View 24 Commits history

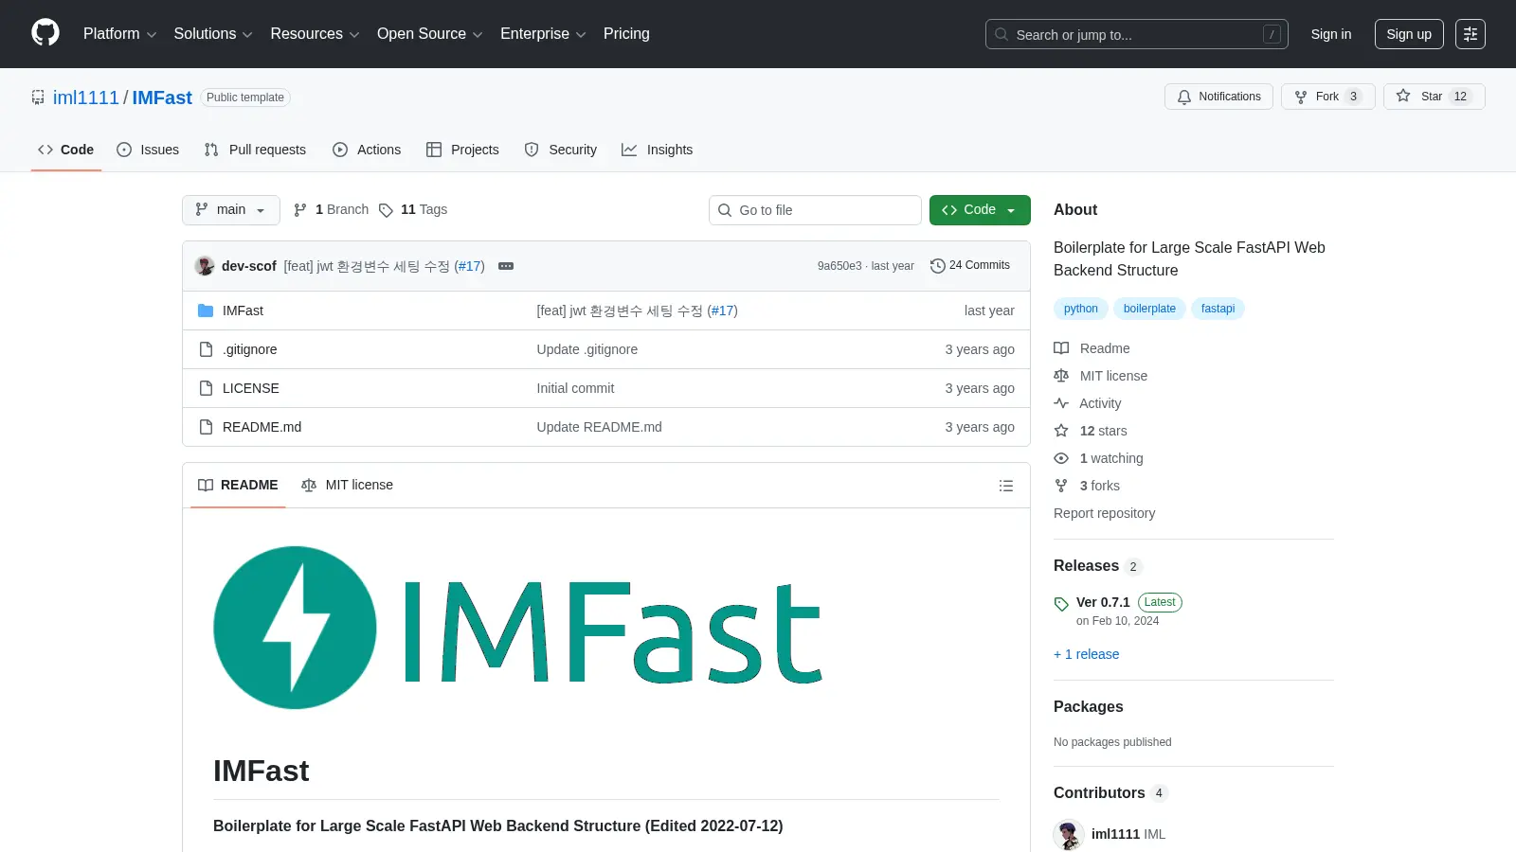(970, 266)
